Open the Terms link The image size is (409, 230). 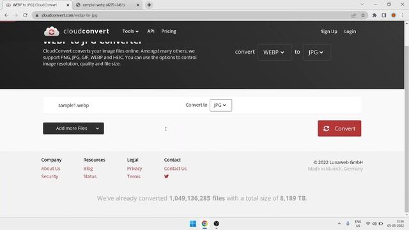point(134,176)
